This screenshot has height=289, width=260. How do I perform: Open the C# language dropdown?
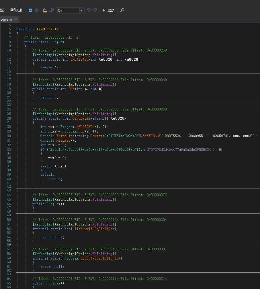click(x=81, y=11)
